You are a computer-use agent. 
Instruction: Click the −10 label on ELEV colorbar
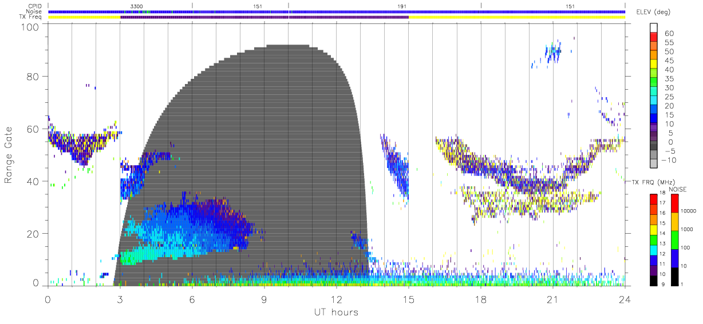tap(668, 159)
